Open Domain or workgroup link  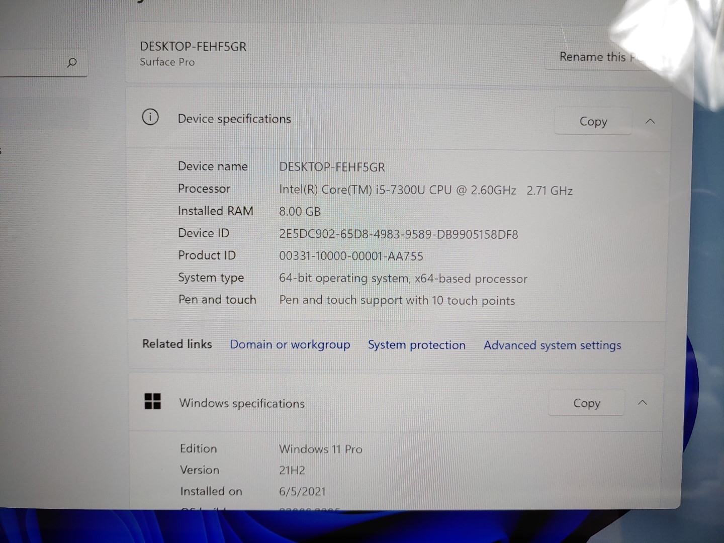pyautogui.click(x=290, y=344)
